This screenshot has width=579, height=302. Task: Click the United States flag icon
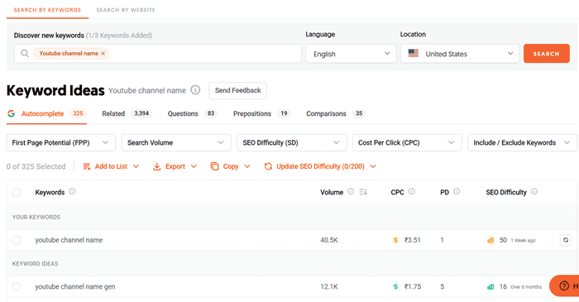click(414, 53)
